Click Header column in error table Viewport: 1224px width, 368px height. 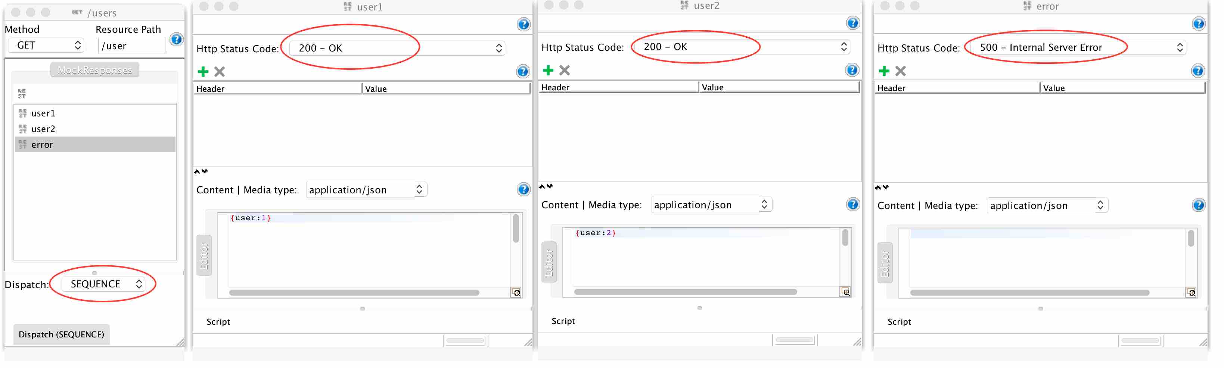pyautogui.click(x=957, y=88)
